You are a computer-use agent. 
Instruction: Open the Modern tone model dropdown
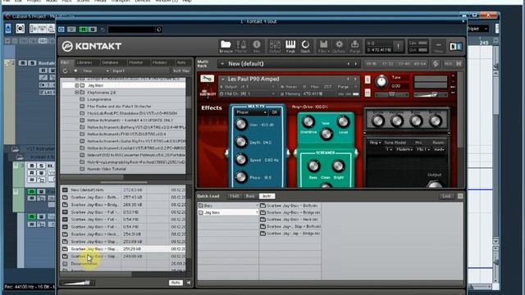pyautogui.click(x=404, y=149)
